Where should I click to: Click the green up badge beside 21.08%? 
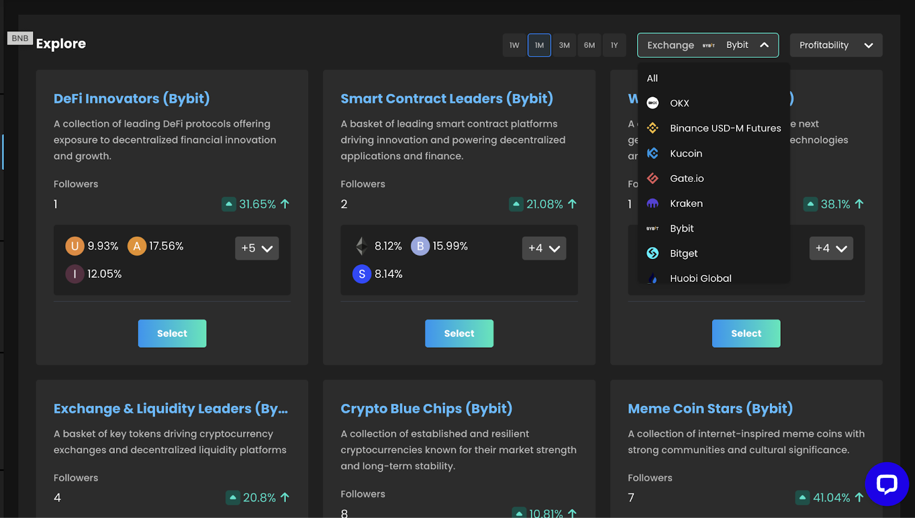(x=516, y=204)
